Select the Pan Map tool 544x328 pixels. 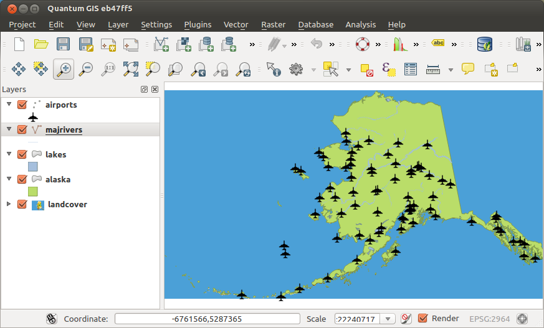pos(18,69)
